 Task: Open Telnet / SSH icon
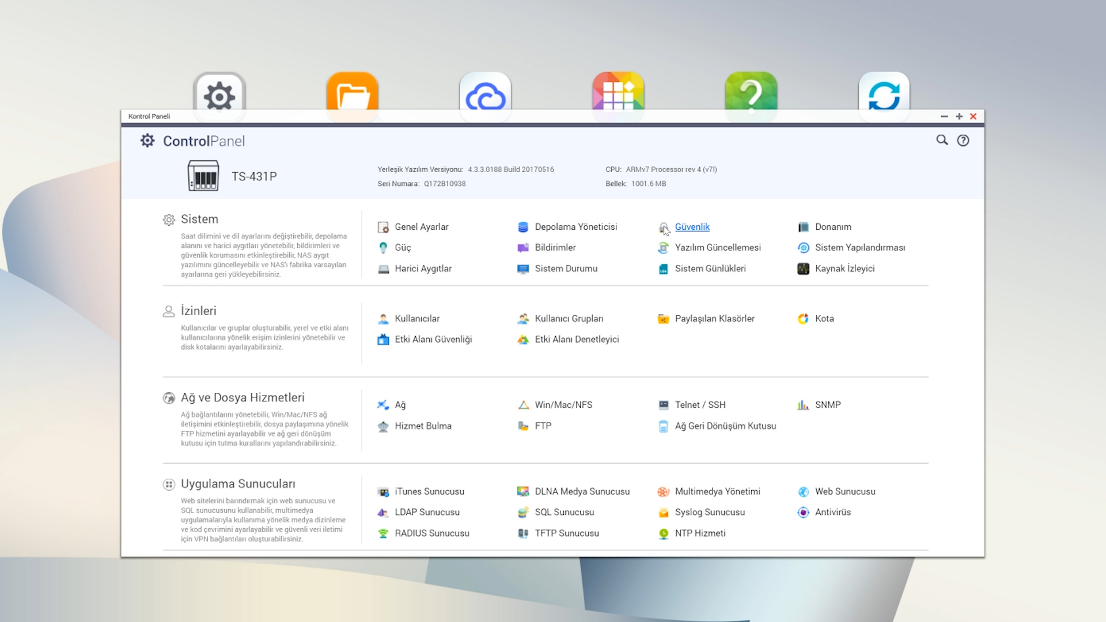point(663,405)
